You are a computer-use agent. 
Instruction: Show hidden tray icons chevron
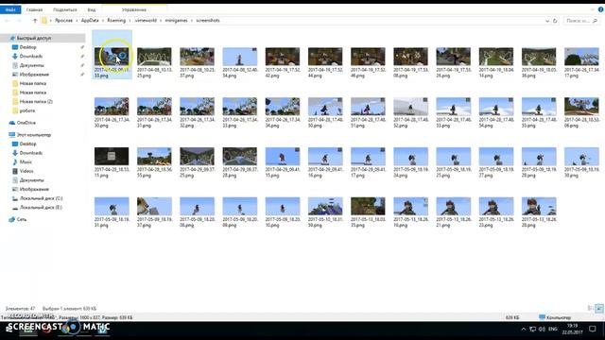523,329
